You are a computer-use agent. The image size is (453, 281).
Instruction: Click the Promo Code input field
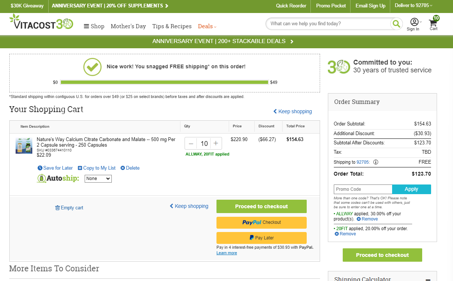click(x=363, y=189)
